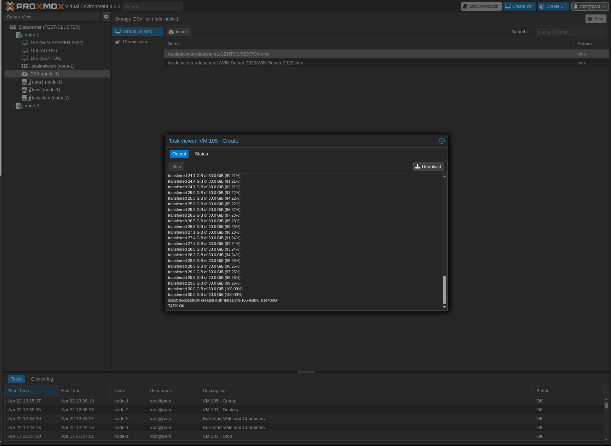Open the Server View settings gear
Image resolution: width=611 pixels, height=446 pixels.
pos(106,17)
